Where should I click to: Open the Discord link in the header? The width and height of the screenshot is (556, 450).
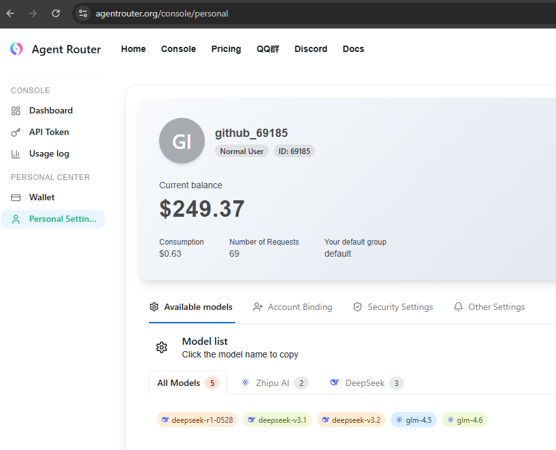311,49
